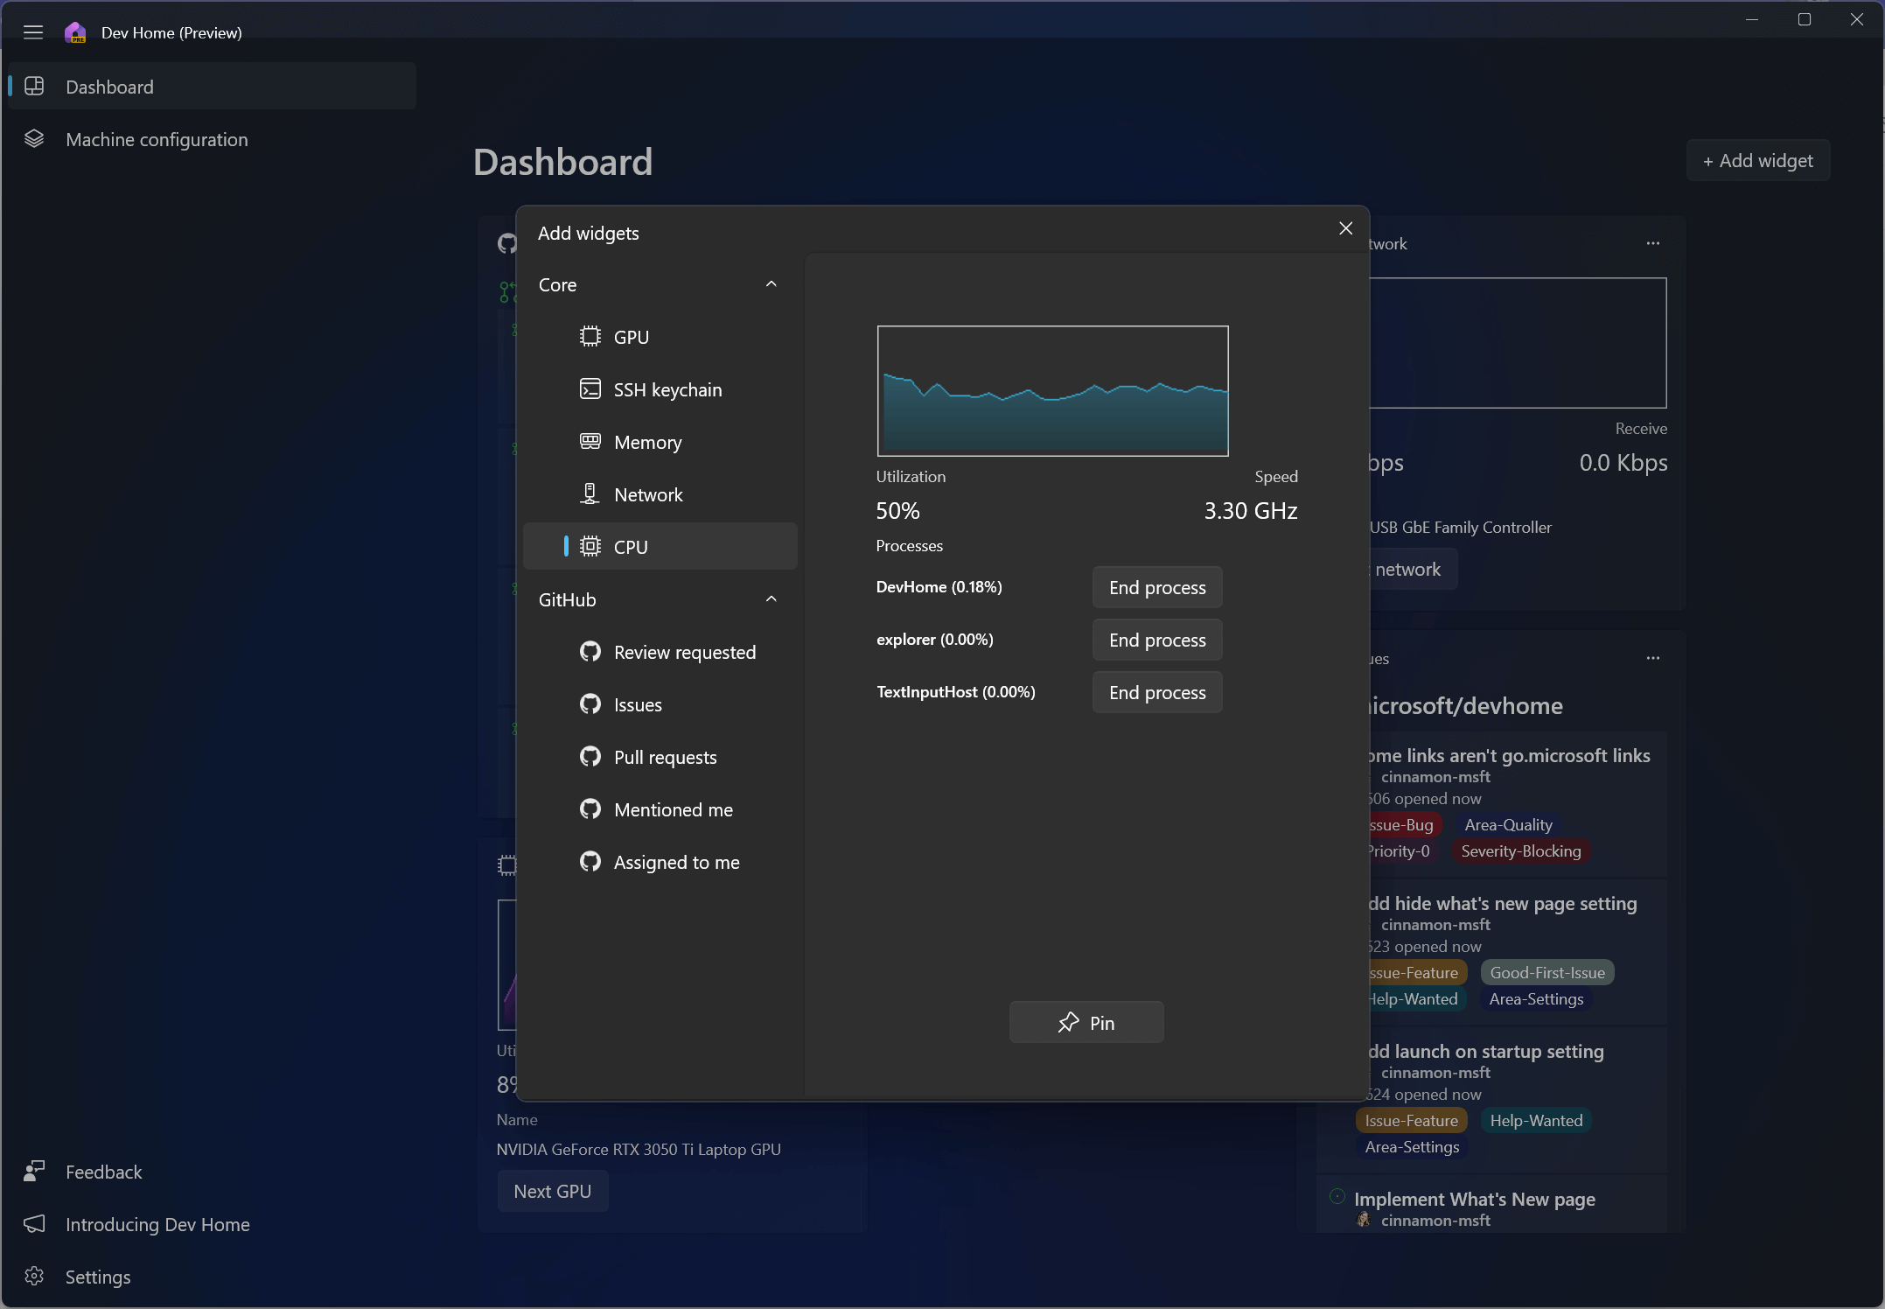The image size is (1885, 1309).
Task: Toggle Introducing Dev Home section
Action: tap(156, 1223)
